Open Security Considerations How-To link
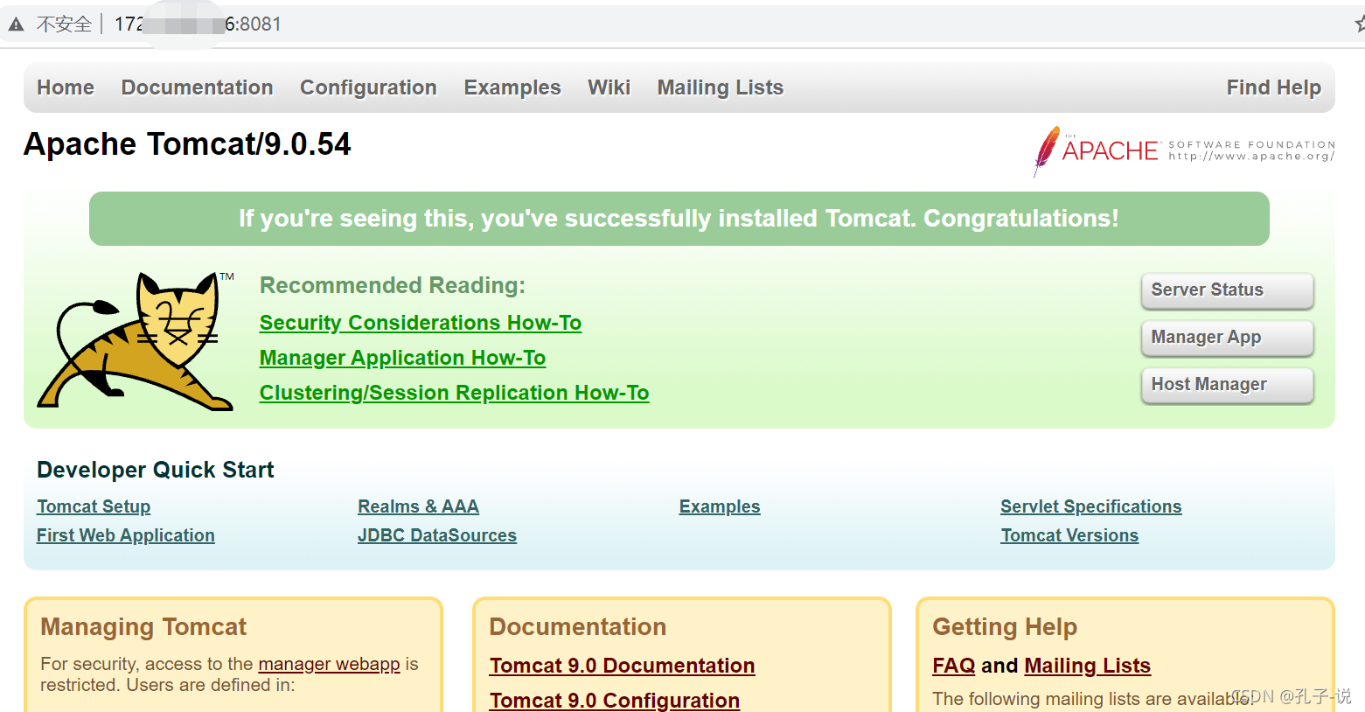 click(421, 323)
